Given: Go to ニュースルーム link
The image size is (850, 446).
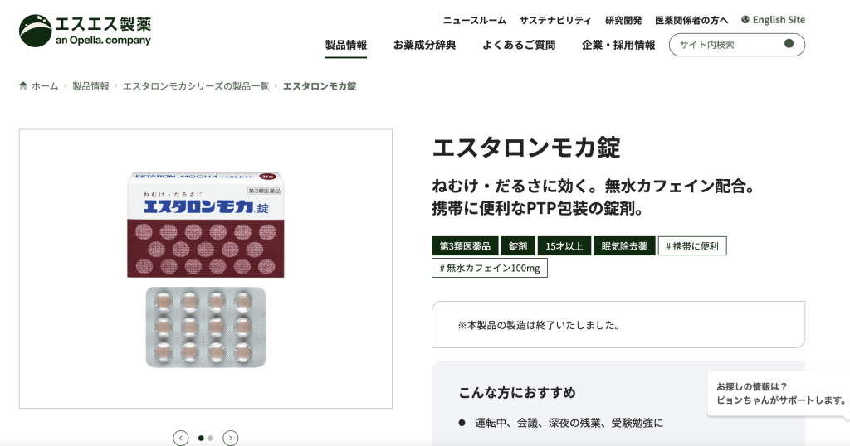Looking at the screenshot, I should (474, 21).
